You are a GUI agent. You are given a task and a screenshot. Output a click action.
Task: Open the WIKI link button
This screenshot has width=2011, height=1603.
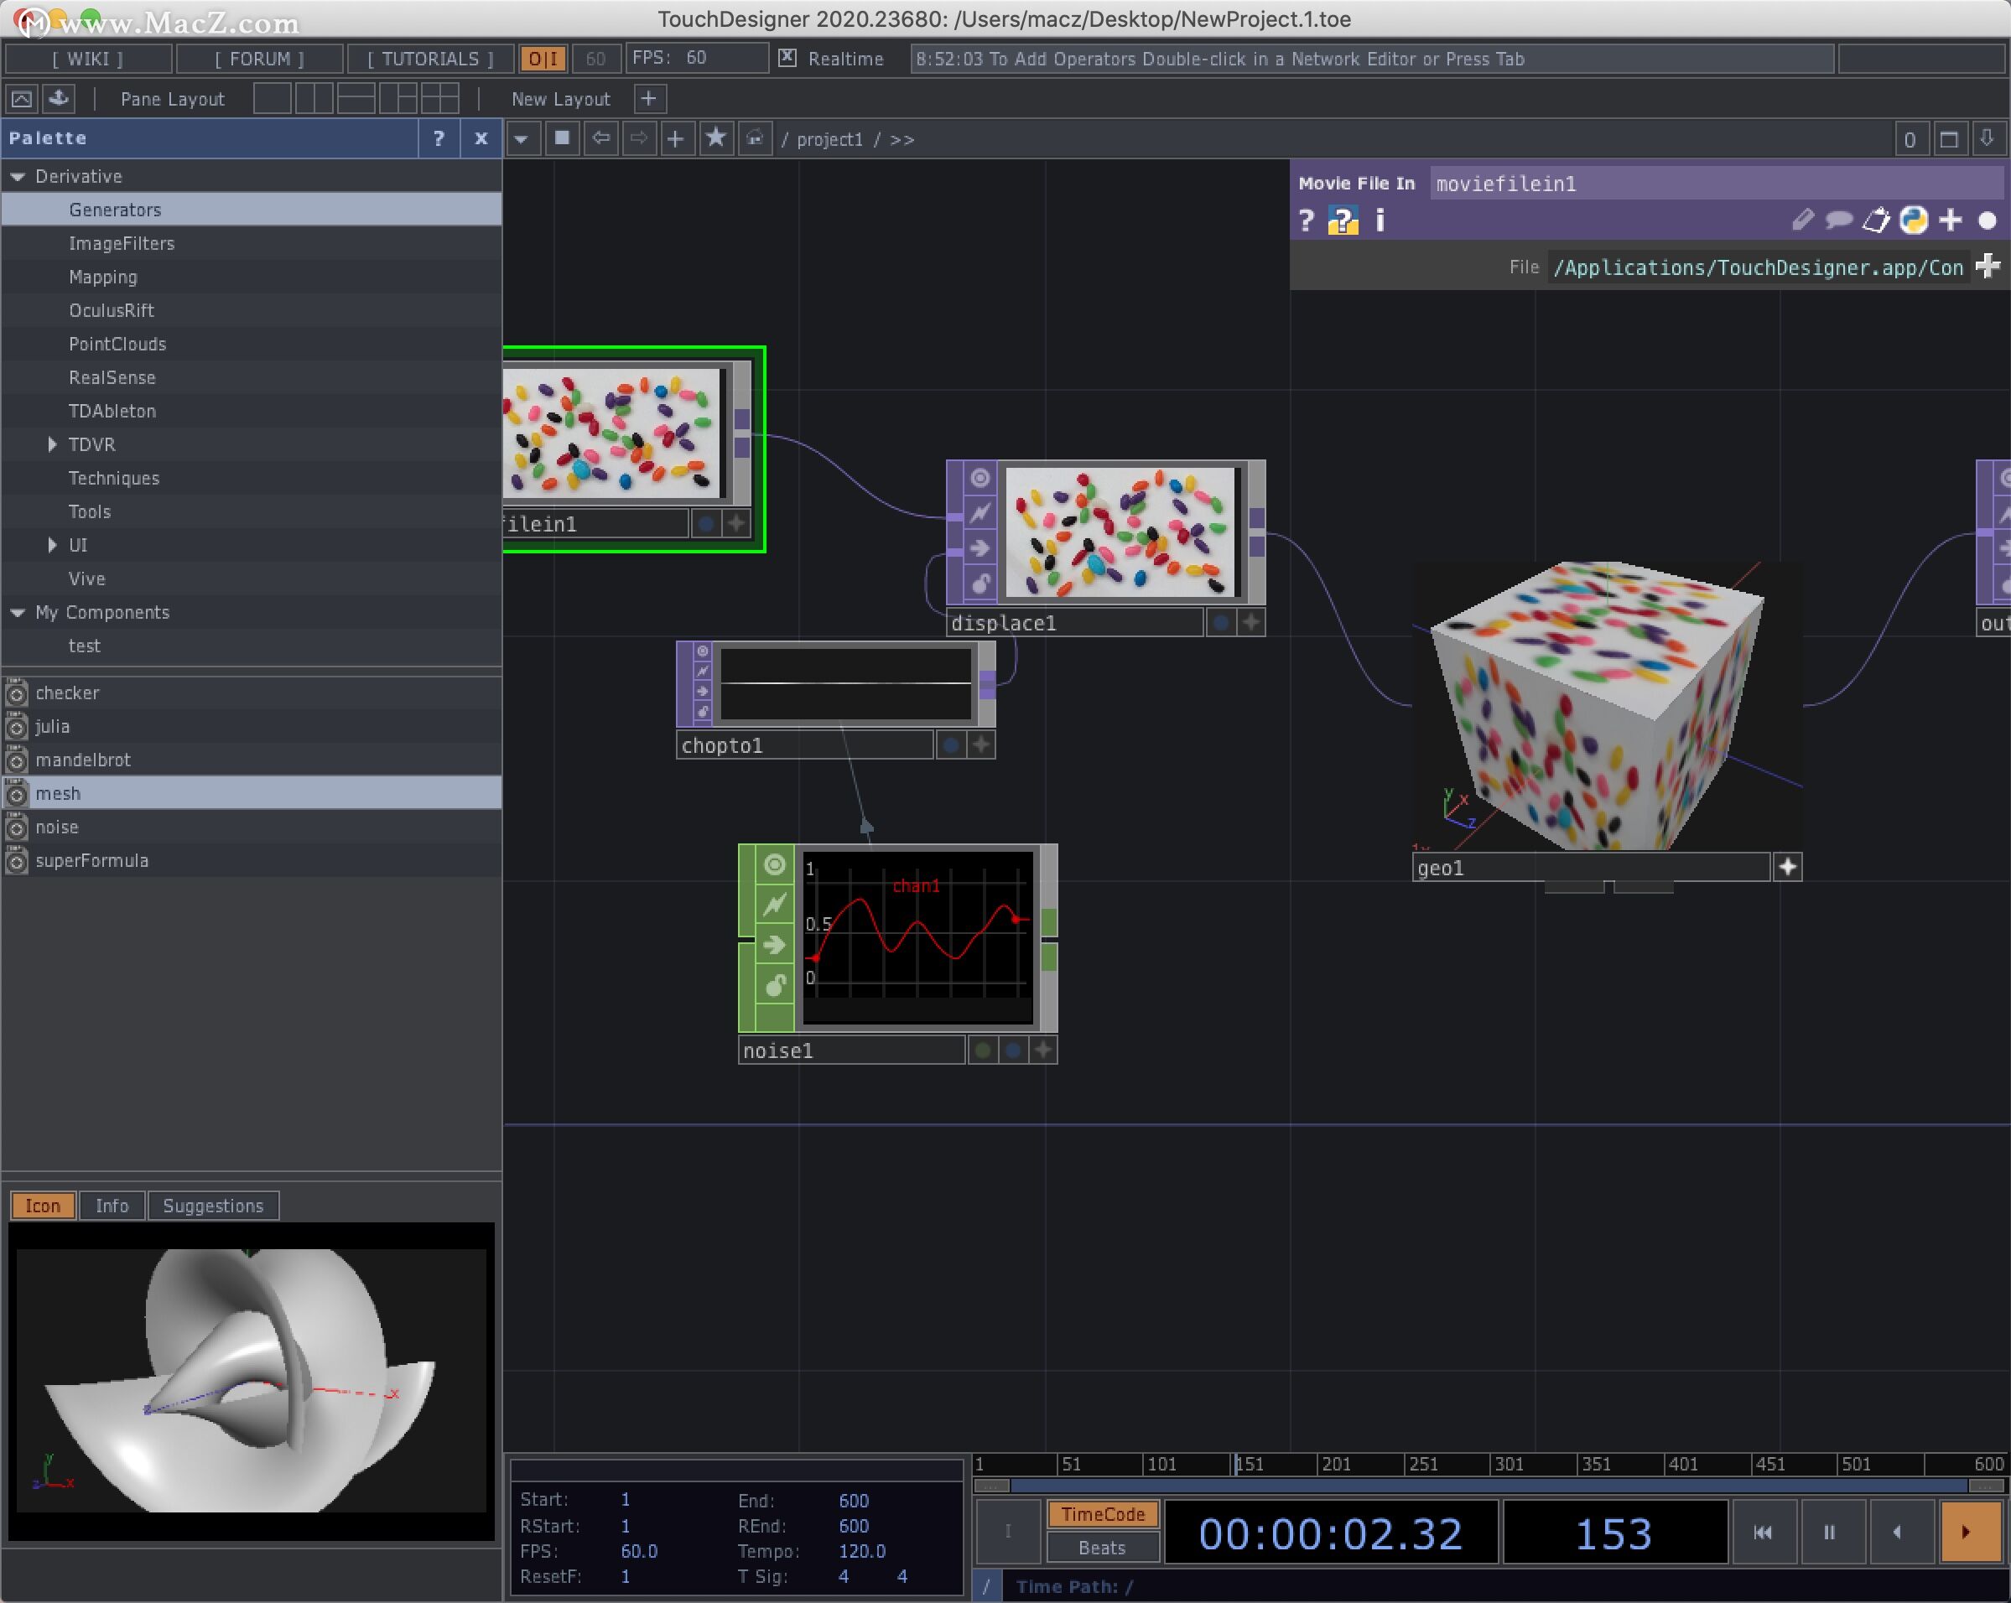pos(88,59)
